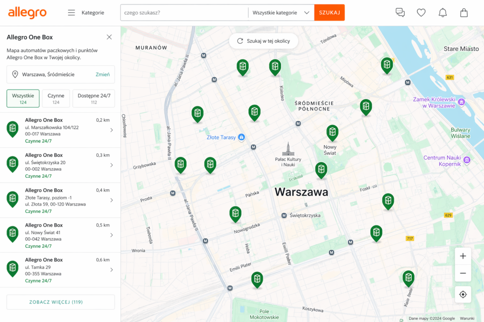Click the Złote Tarasy shopping marker
The height and width of the screenshot is (322, 484).
tap(242, 137)
